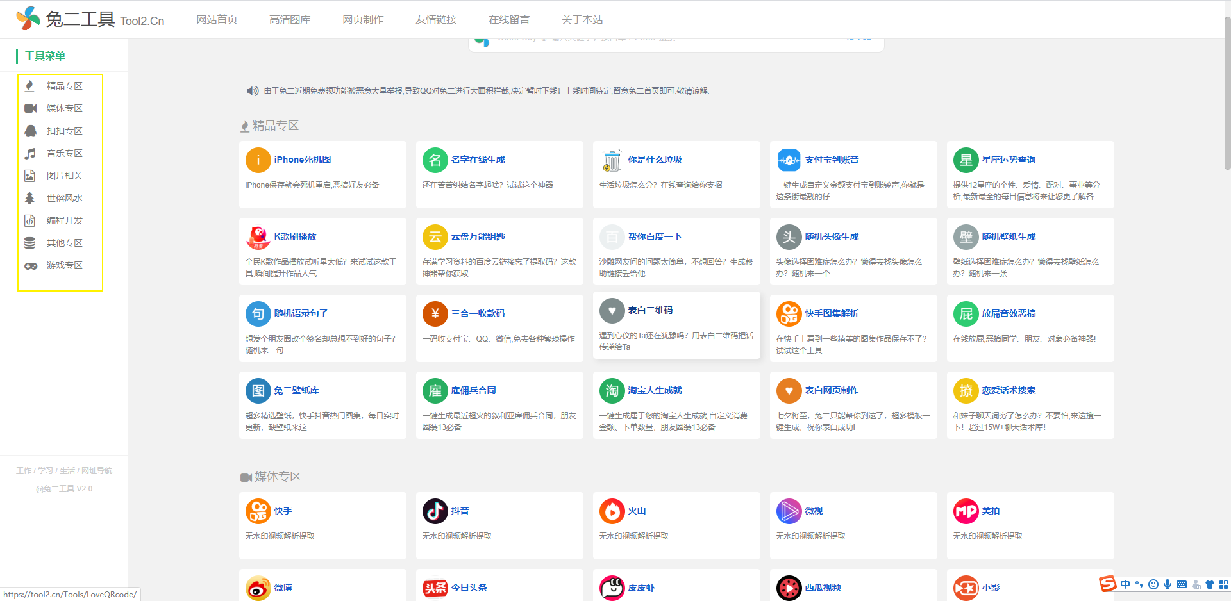Open 高清图库 navigation item
This screenshot has width=1231, height=601.
pyautogui.click(x=290, y=20)
